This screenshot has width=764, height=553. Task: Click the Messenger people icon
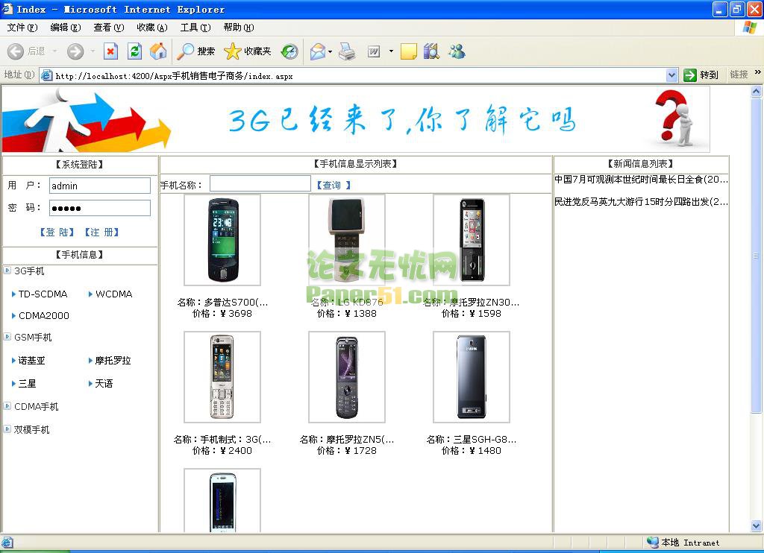point(457,51)
